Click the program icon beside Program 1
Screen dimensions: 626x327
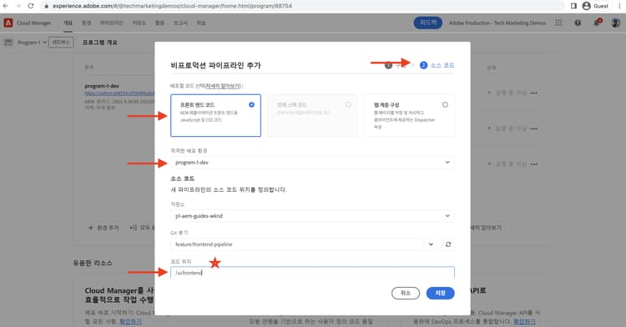tap(8, 43)
